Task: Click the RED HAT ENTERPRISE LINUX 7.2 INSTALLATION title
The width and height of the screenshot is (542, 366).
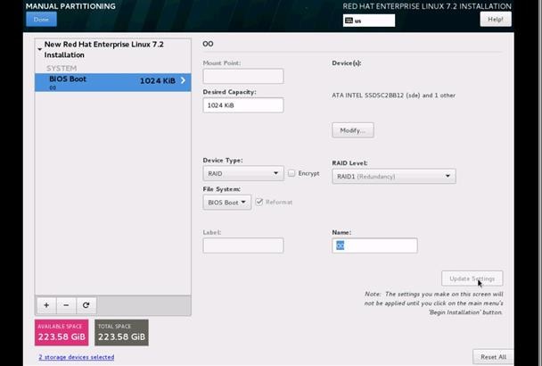Action: pos(427,6)
